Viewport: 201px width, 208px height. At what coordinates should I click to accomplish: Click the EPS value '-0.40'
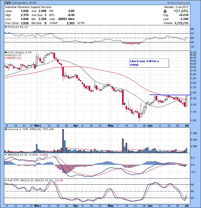(71, 15)
